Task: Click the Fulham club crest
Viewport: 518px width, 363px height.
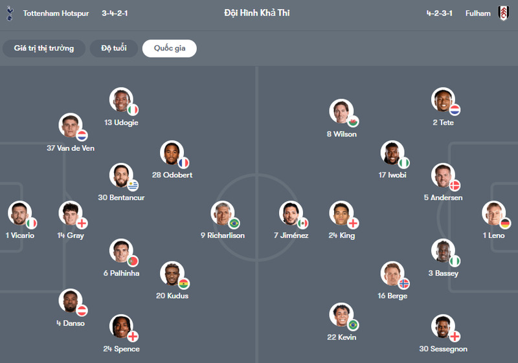Action: [503, 14]
